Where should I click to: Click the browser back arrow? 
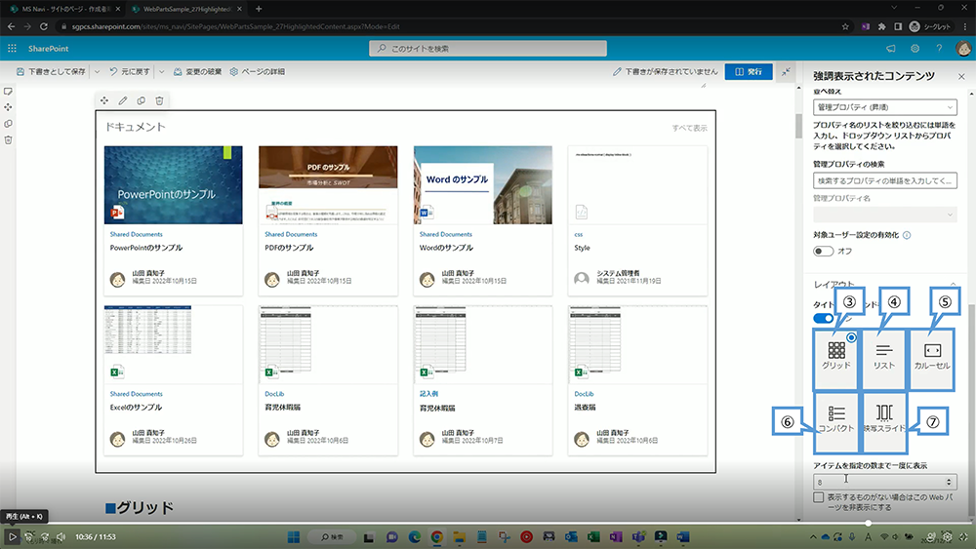(x=11, y=26)
